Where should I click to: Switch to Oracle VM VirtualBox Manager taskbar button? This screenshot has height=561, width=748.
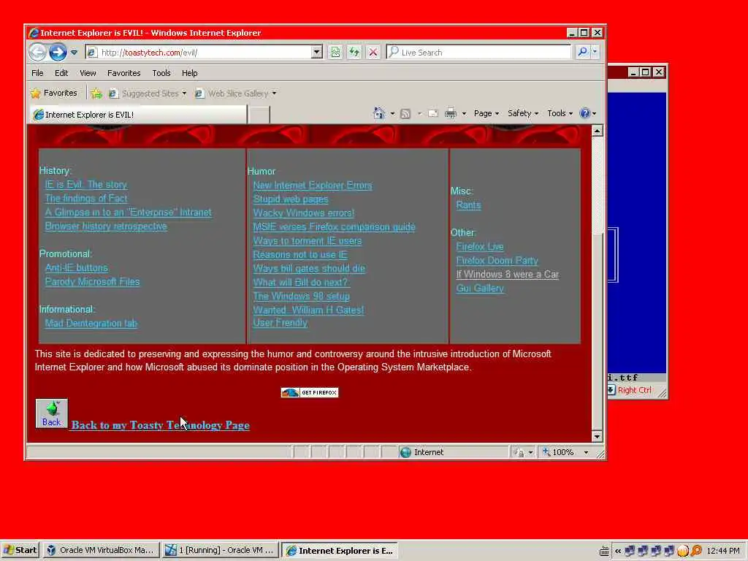coord(101,550)
